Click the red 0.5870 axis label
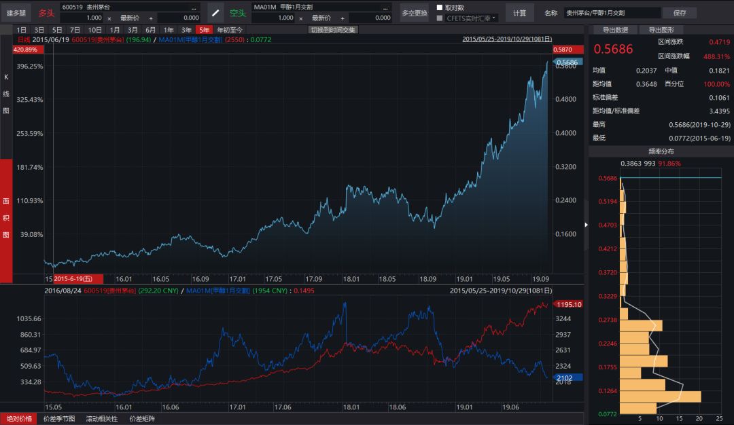The height and width of the screenshot is (425, 734). (x=567, y=50)
